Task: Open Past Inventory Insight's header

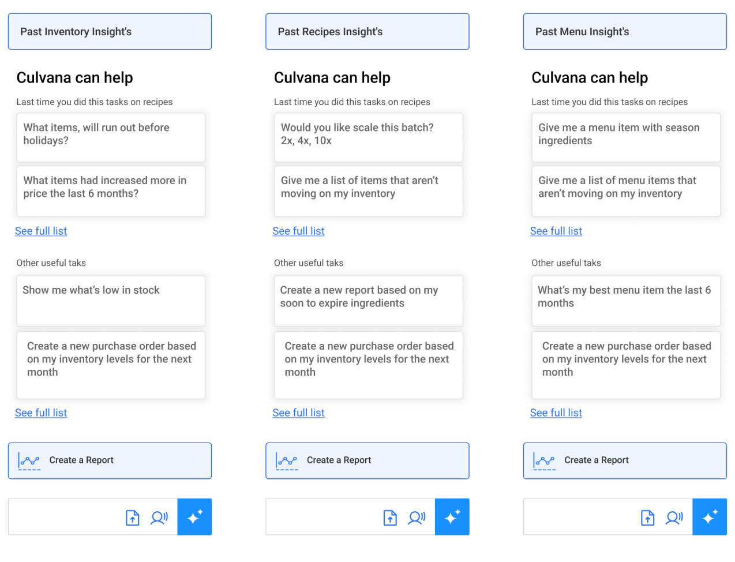Action: [x=110, y=32]
